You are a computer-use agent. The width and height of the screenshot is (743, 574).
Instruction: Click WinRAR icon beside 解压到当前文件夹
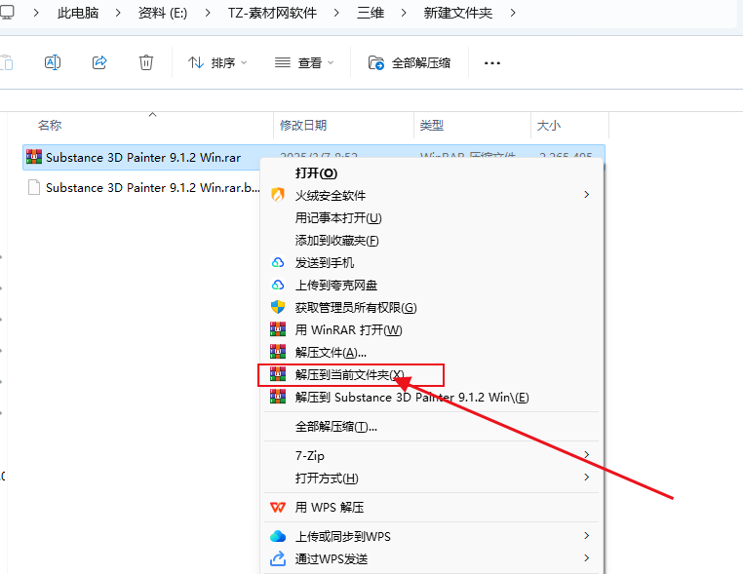point(278,374)
